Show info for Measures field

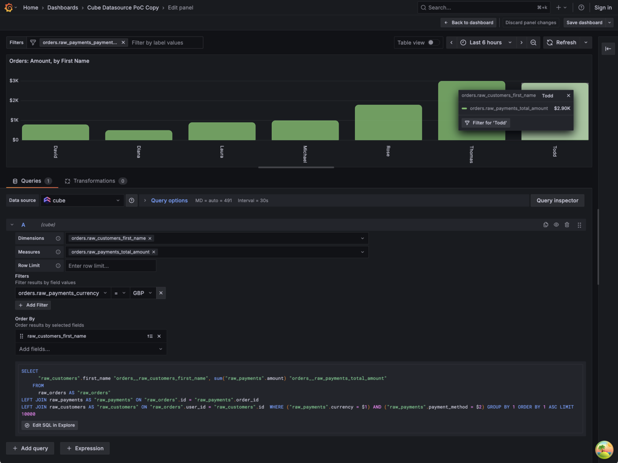(x=58, y=252)
